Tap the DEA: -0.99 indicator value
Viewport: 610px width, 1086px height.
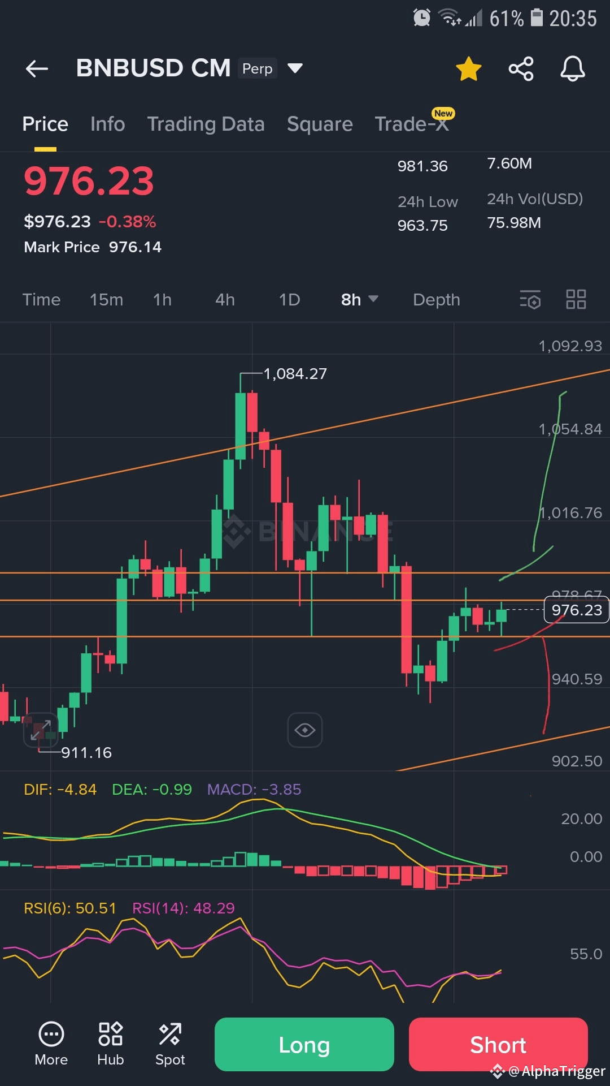[152, 789]
